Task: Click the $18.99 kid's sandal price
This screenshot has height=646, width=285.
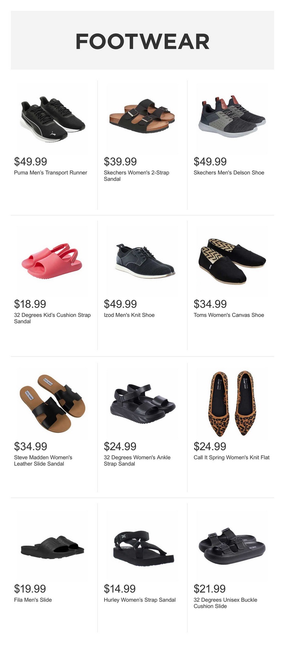Action: click(30, 304)
